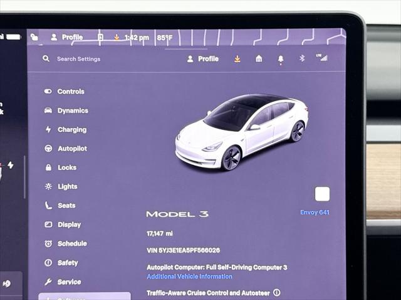Open the Lights settings menu

61,186
